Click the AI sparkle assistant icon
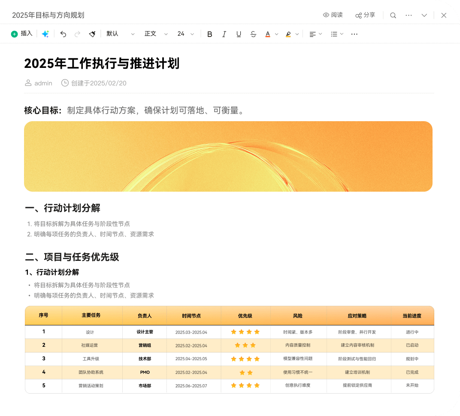This screenshot has width=460, height=416. [x=45, y=34]
